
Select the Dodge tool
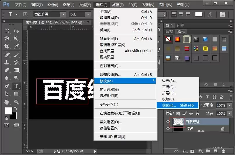[x=16, y=78]
